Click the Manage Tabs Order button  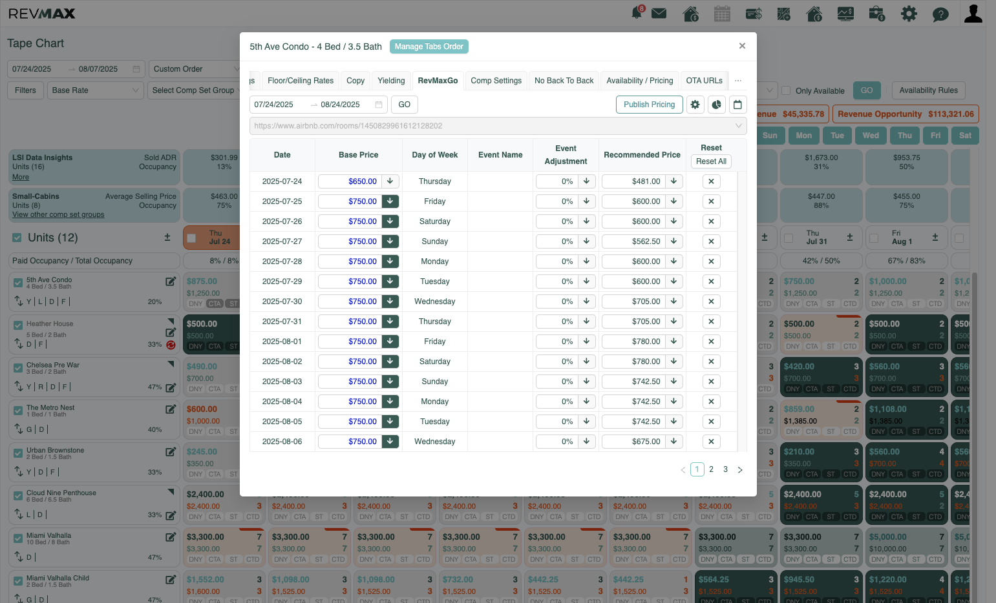[429, 46]
